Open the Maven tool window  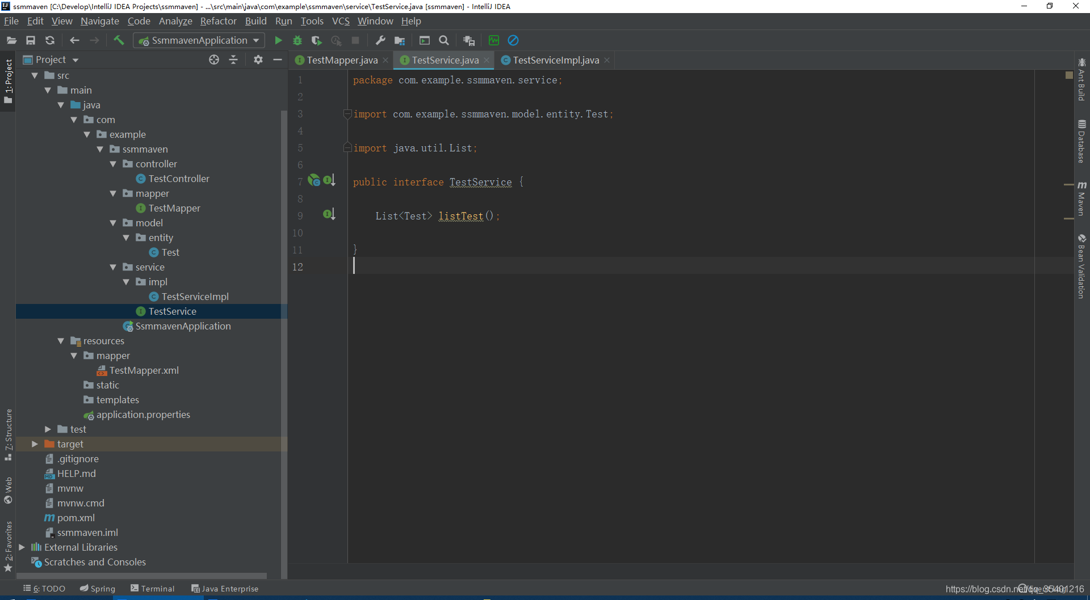pyautogui.click(x=1081, y=199)
